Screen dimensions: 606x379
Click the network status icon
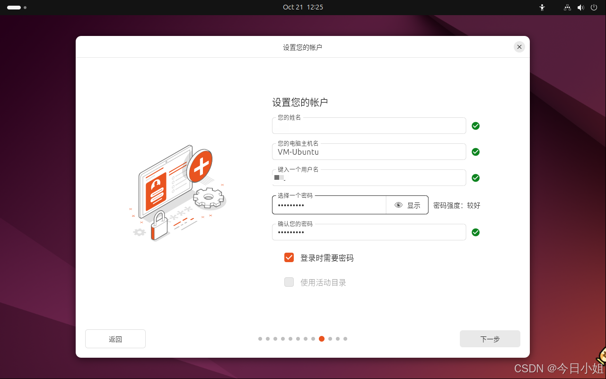(567, 8)
